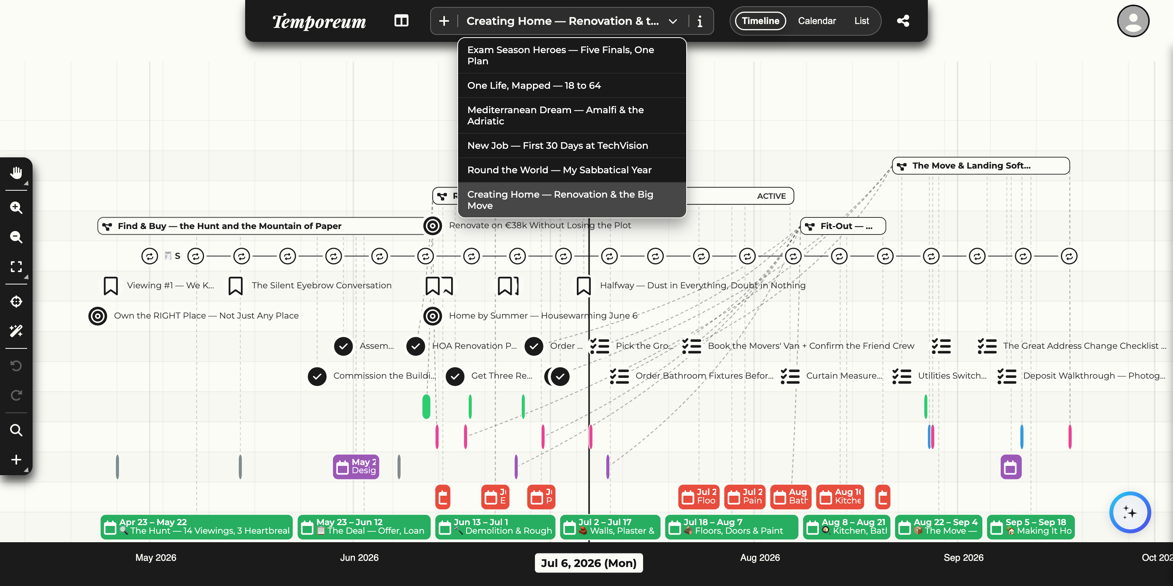Switch to Calendar view

817,21
